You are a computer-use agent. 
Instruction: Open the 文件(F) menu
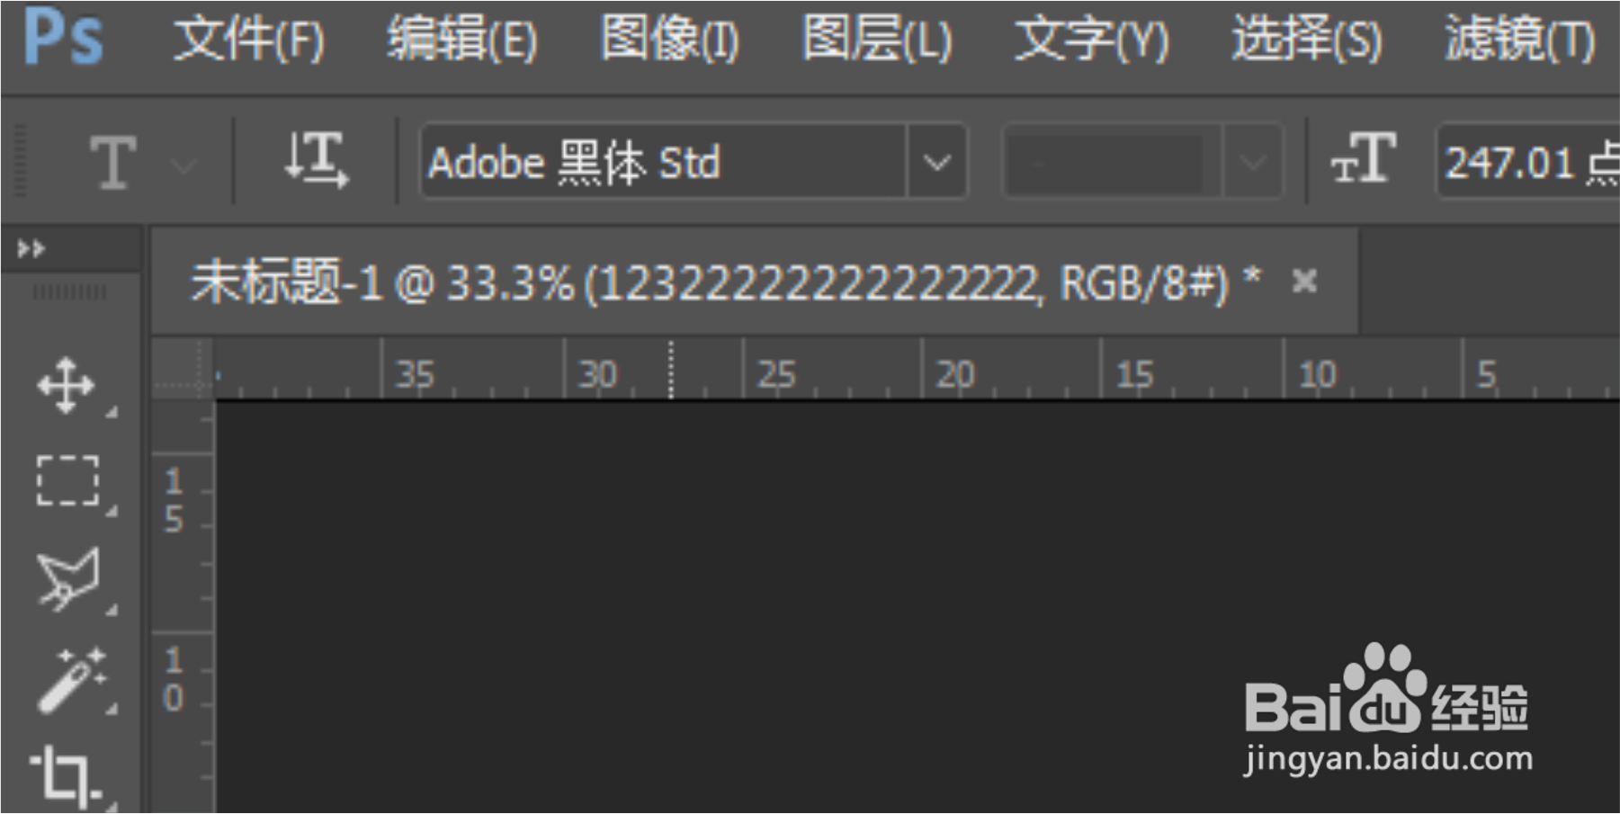click(249, 40)
